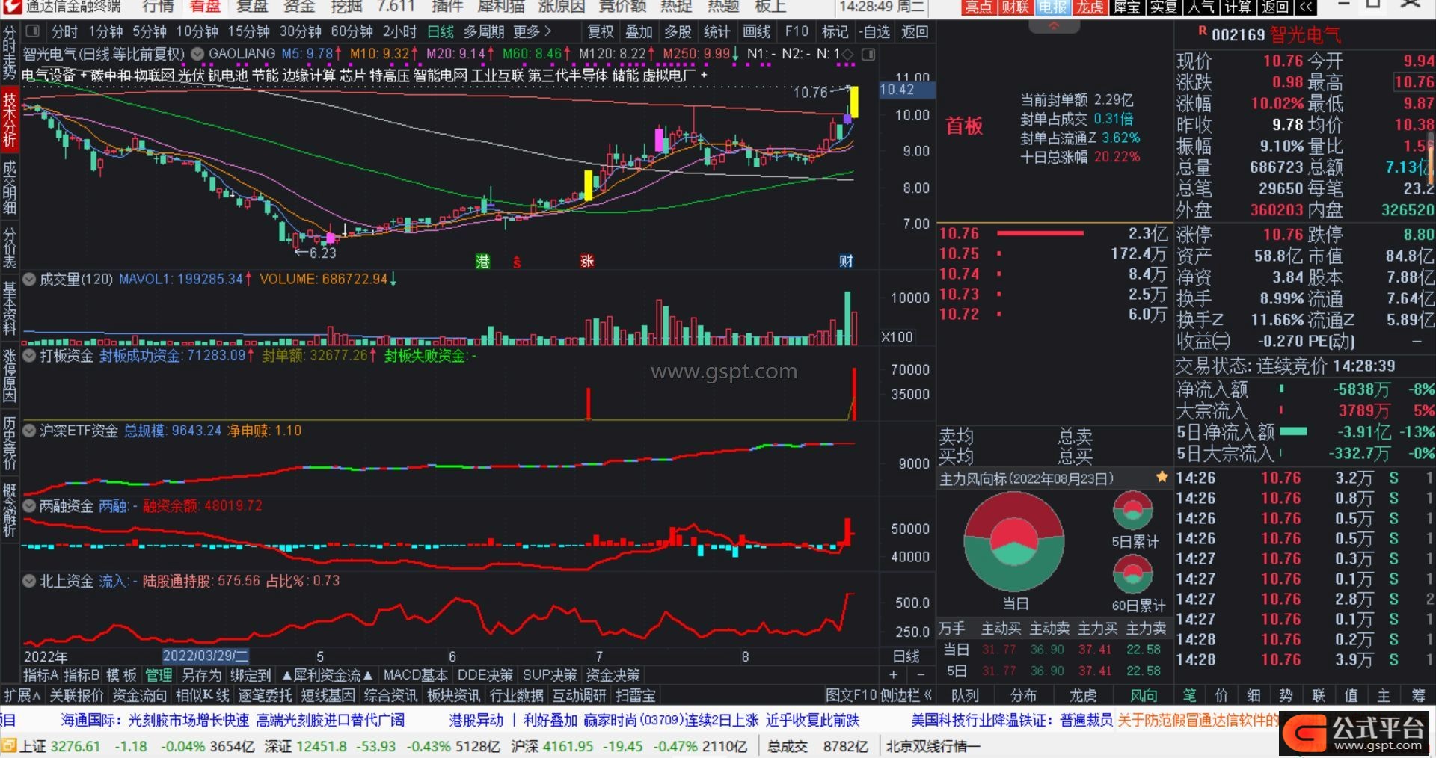Open the 沪深ETF资金 indicator dropdown circle
This screenshot has height=758, width=1436.
29,431
